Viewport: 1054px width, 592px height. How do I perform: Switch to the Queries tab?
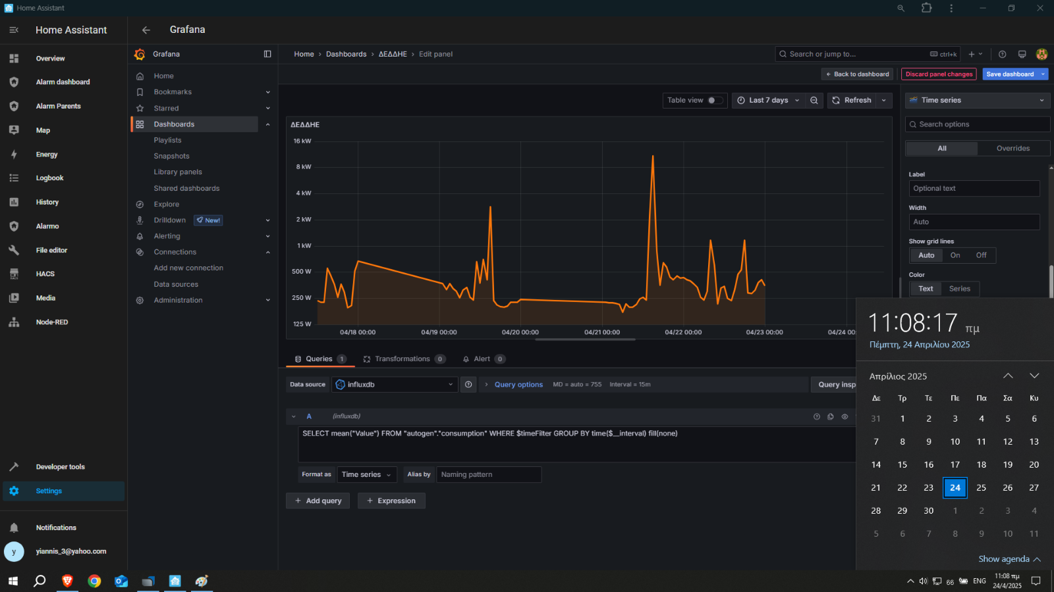pos(321,359)
